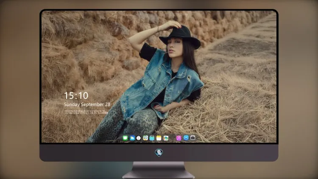
Task: Launch the Weather app from the dock
Action: (x=132, y=138)
